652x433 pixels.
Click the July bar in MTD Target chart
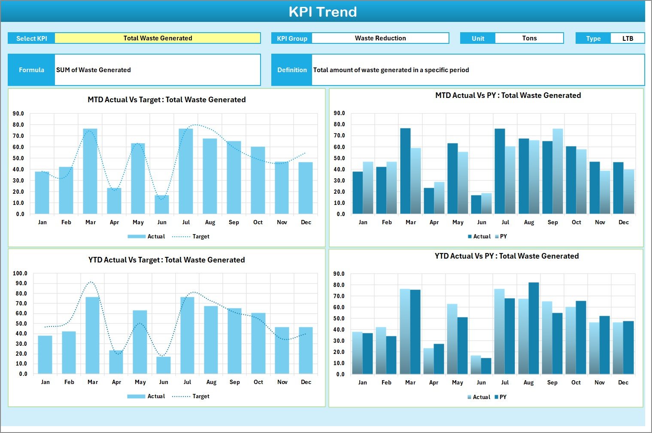[186, 171]
